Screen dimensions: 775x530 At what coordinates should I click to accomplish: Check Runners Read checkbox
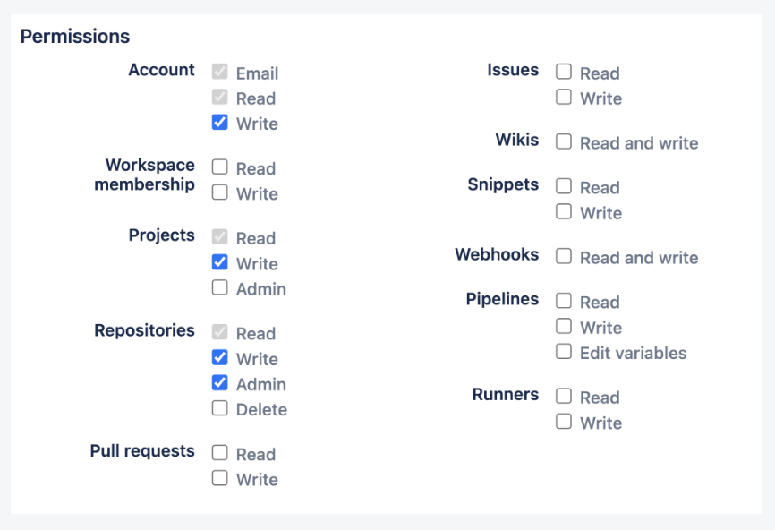point(563,397)
